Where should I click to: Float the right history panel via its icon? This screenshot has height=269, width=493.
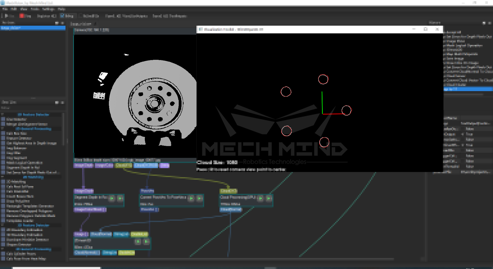pyautogui.click(x=484, y=23)
